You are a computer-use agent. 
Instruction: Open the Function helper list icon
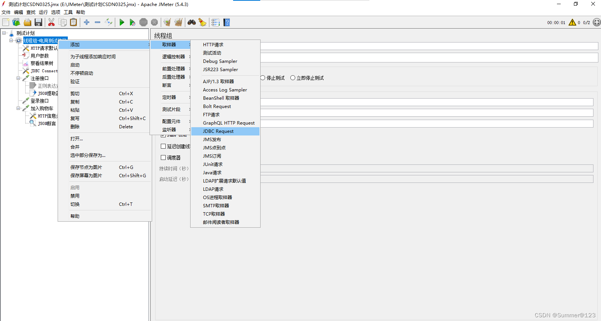pyautogui.click(x=215, y=22)
